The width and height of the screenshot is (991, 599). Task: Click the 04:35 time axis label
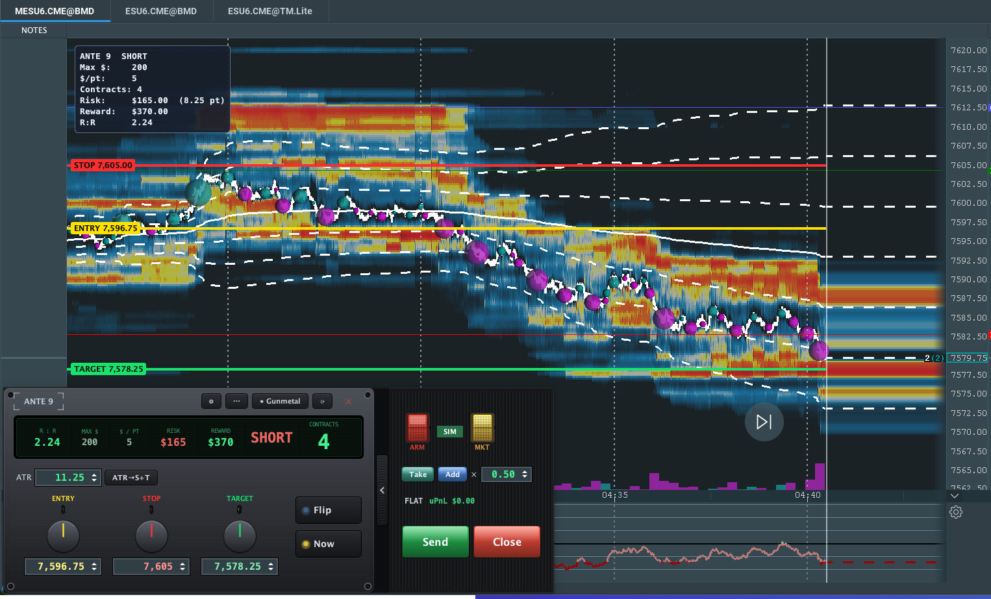614,495
